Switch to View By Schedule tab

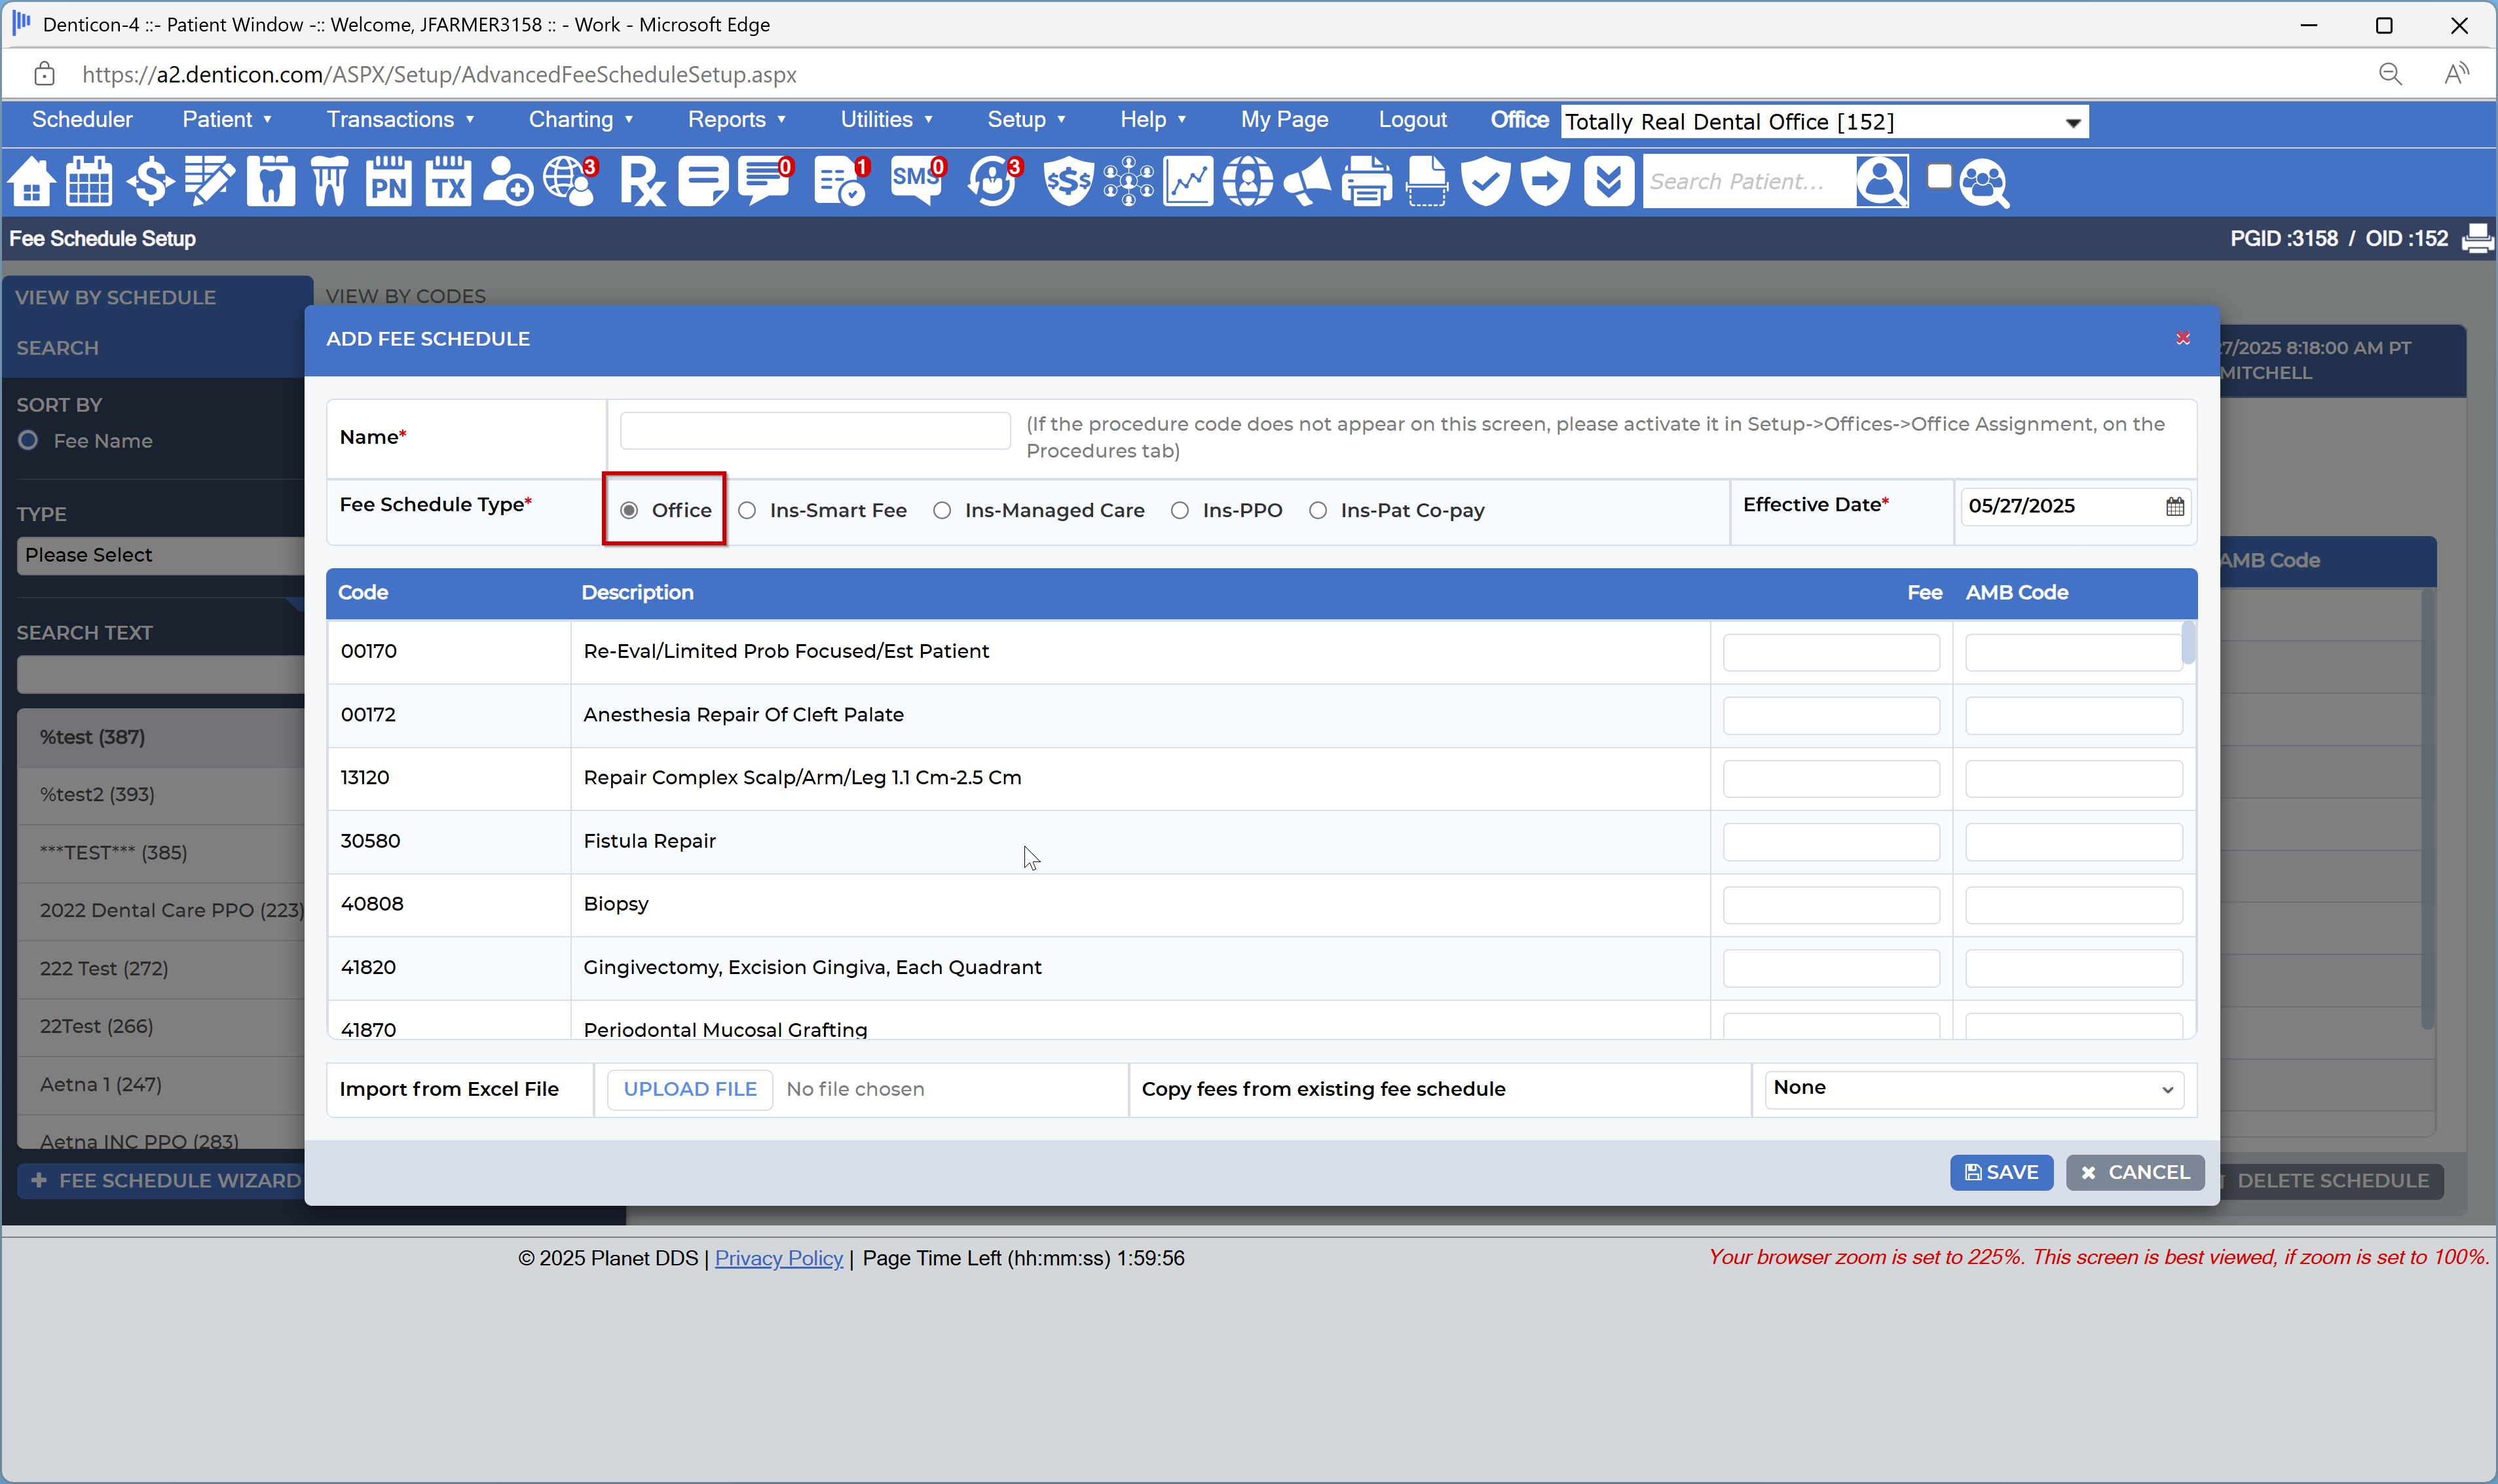click(x=115, y=298)
